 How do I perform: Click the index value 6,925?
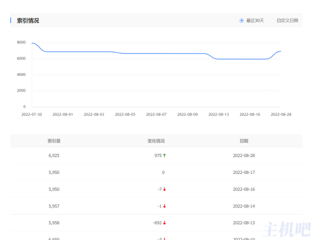(54, 155)
